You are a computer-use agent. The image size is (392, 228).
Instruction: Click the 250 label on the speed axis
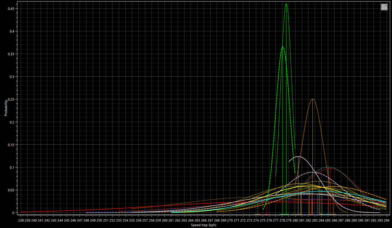click(99, 220)
